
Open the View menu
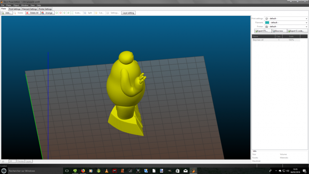click(32, 5)
